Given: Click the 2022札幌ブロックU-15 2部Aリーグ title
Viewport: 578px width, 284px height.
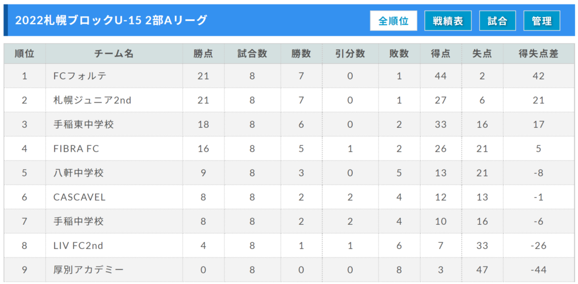Looking at the screenshot, I should coord(111,21).
